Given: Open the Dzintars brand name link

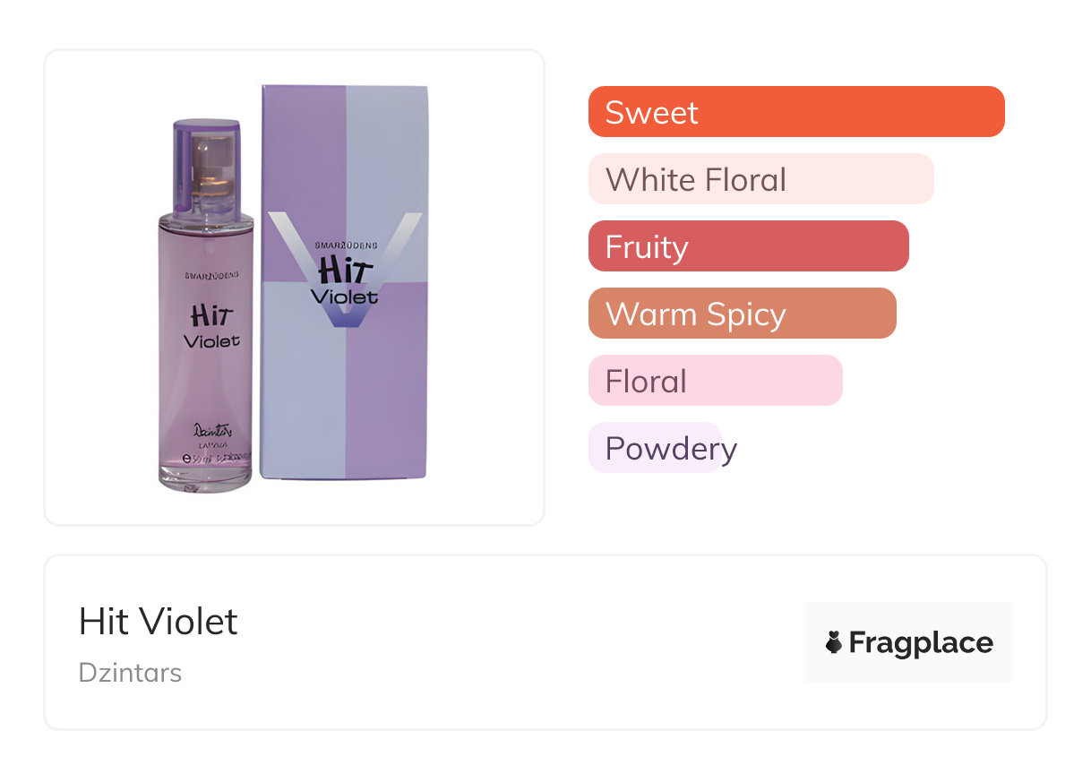Looking at the screenshot, I should (x=130, y=672).
